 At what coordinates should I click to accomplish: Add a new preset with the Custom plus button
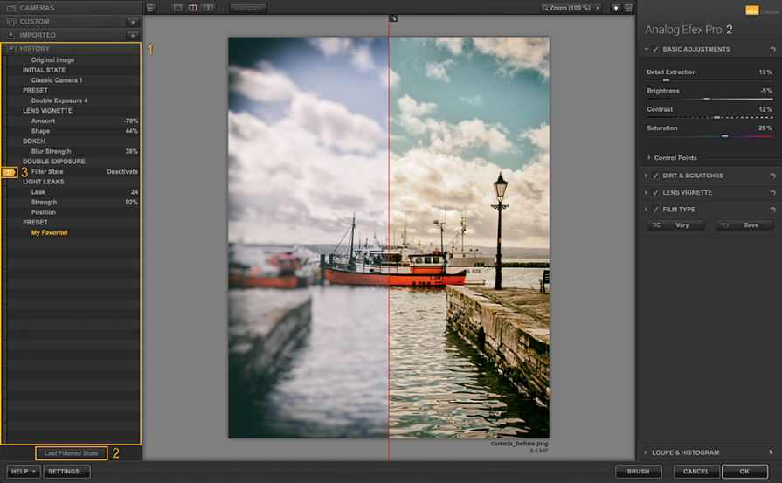click(132, 22)
